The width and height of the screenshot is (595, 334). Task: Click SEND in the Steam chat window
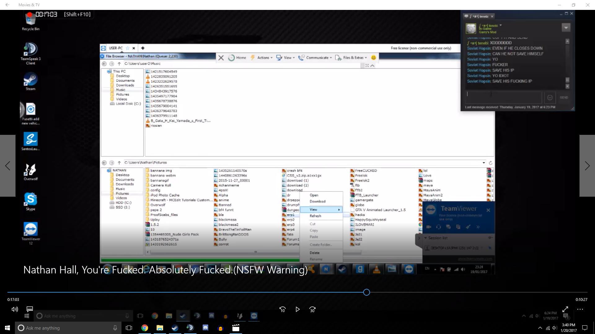564,97
